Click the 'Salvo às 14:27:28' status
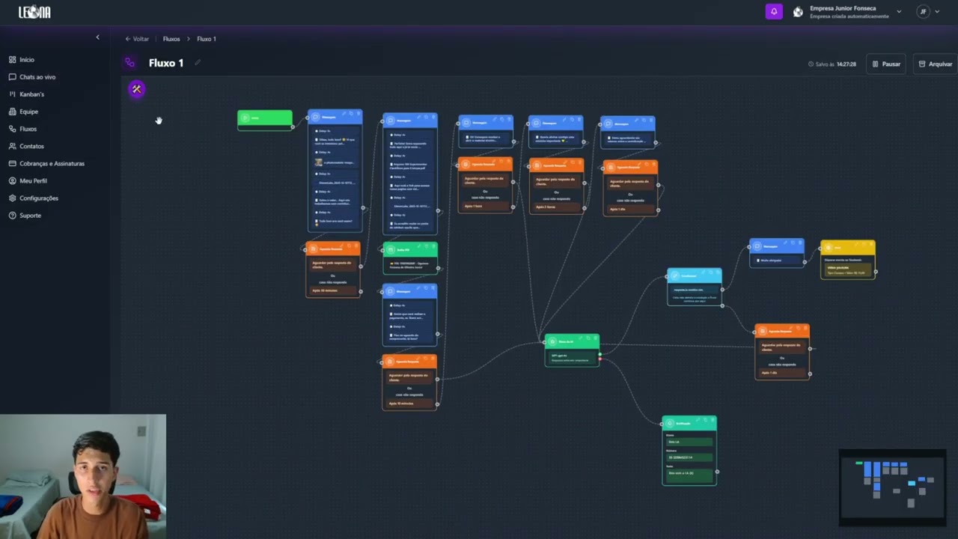 point(832,64)
